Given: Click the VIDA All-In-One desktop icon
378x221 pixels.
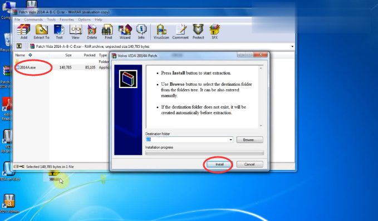Looking at the screenshot, I should [7, 141].
